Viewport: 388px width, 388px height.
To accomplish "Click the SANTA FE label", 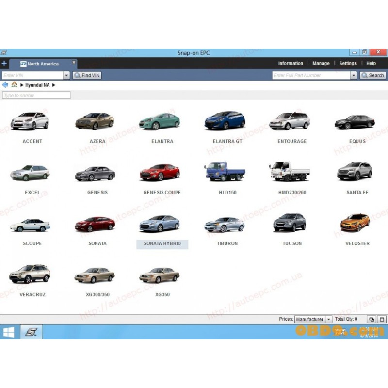I will pyautogui.click(x=357, y=193).
